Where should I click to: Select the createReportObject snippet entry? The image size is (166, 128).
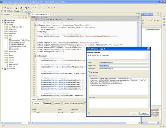pos(152,29)
